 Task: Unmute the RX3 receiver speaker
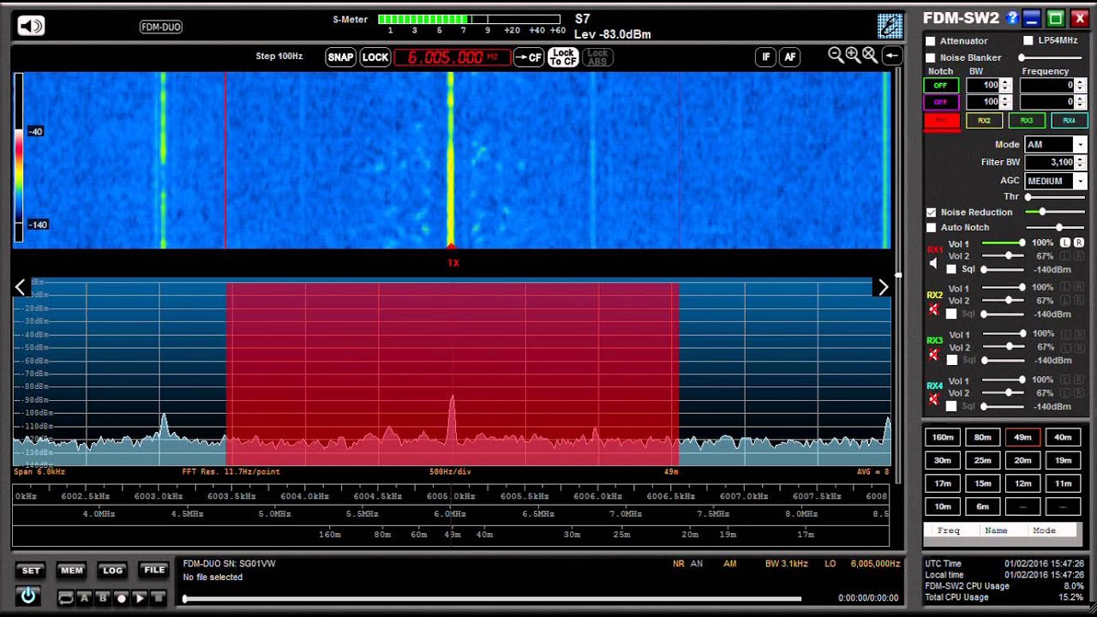coord(934,355)
